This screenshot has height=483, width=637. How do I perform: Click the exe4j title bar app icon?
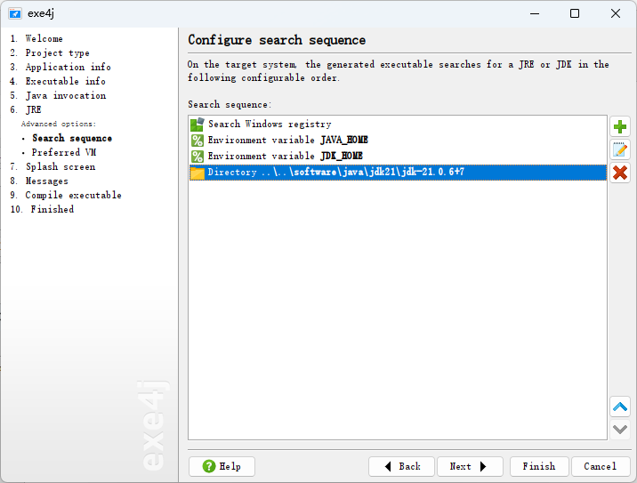[x=15, y=13]
